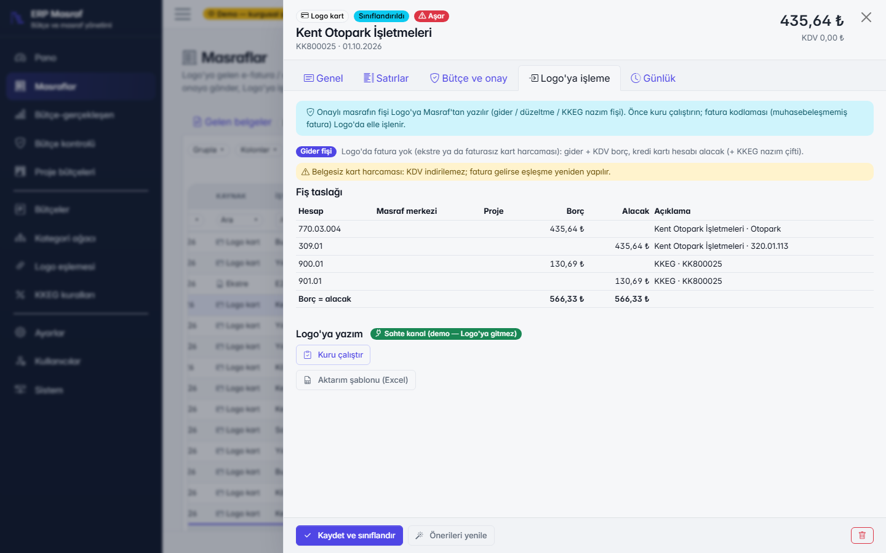Open Masraflar in the background sidebar
Image resolution: width=886 pixels, height=553 pixels.
pyautogui.click(x=81, y=86)
